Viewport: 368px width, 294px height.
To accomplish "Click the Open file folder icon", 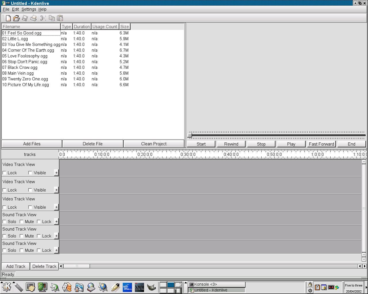I will [17, 18].
